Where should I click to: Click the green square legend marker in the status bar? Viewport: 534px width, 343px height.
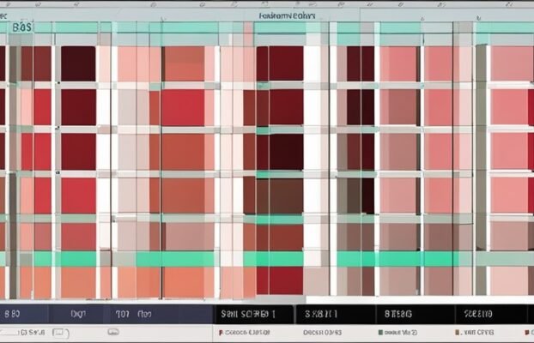click(x=380, y=333)
